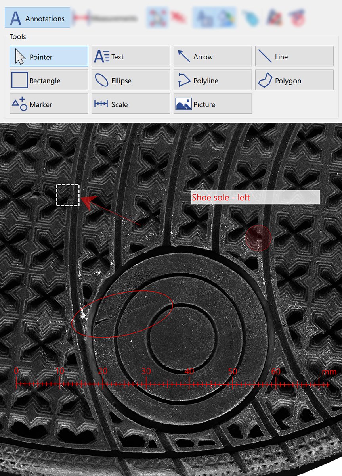The height and width of the screenshot is (476, 342).
Task: Choose the Ellipse tool
Action: tap(131, 80)
